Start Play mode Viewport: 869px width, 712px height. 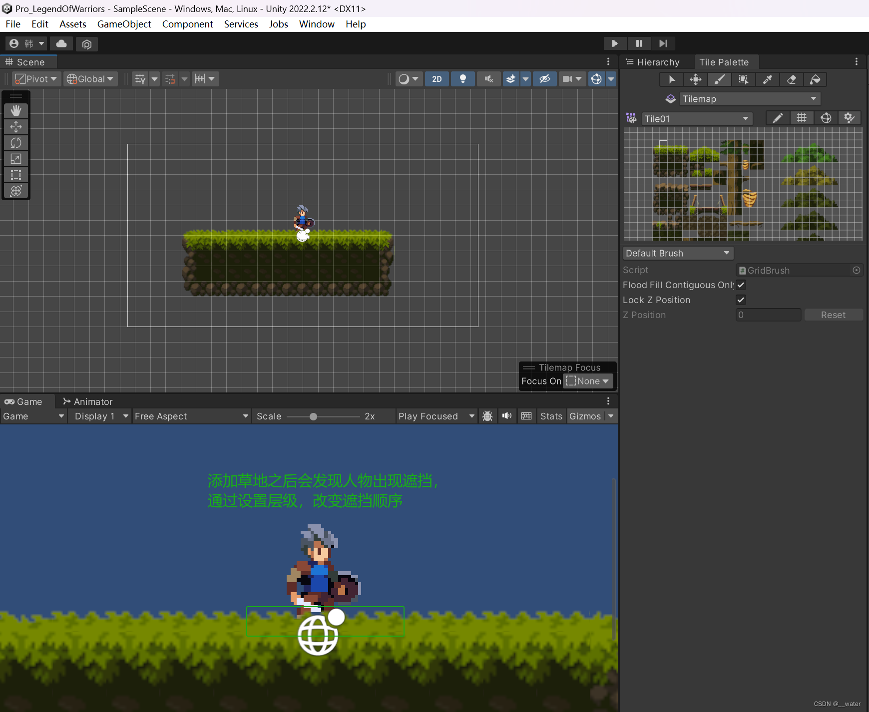[x=615, y=43]
